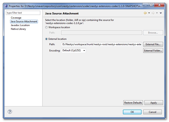The height and width of the screenshot is (122, 169).
Task: Confirm with the OK button
Action: point(132,112)
